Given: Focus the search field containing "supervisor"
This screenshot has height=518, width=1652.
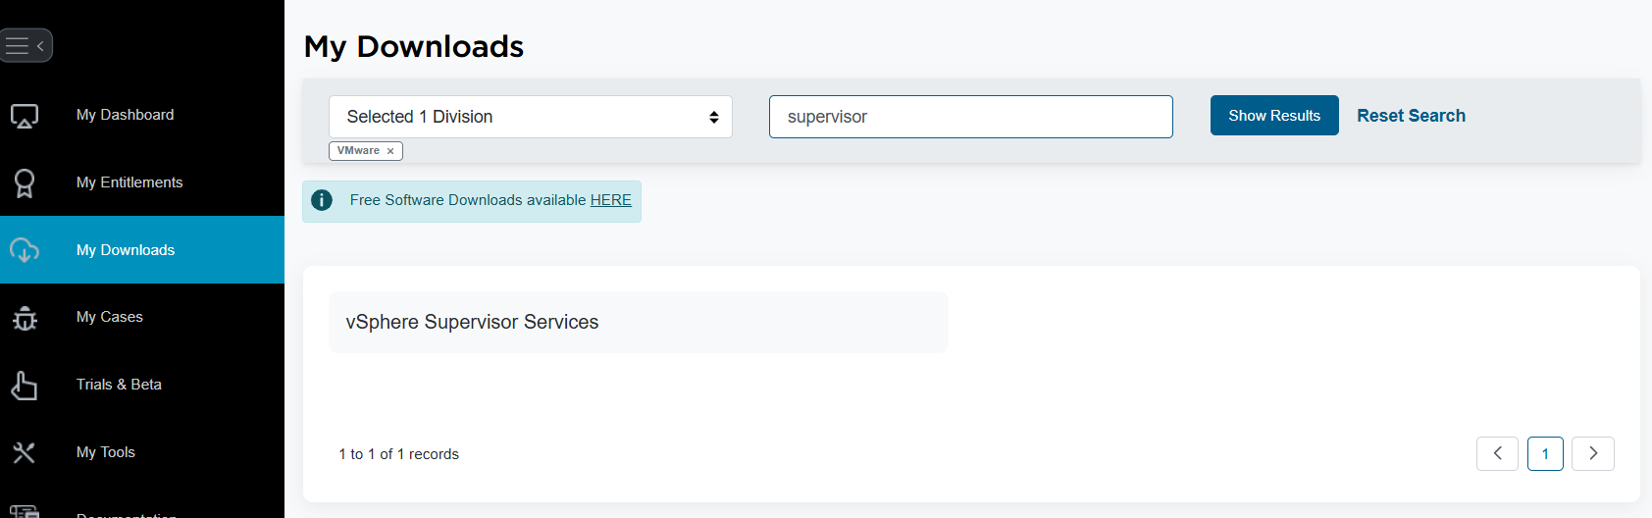Looking at the screenshot, I should [970, 117].
